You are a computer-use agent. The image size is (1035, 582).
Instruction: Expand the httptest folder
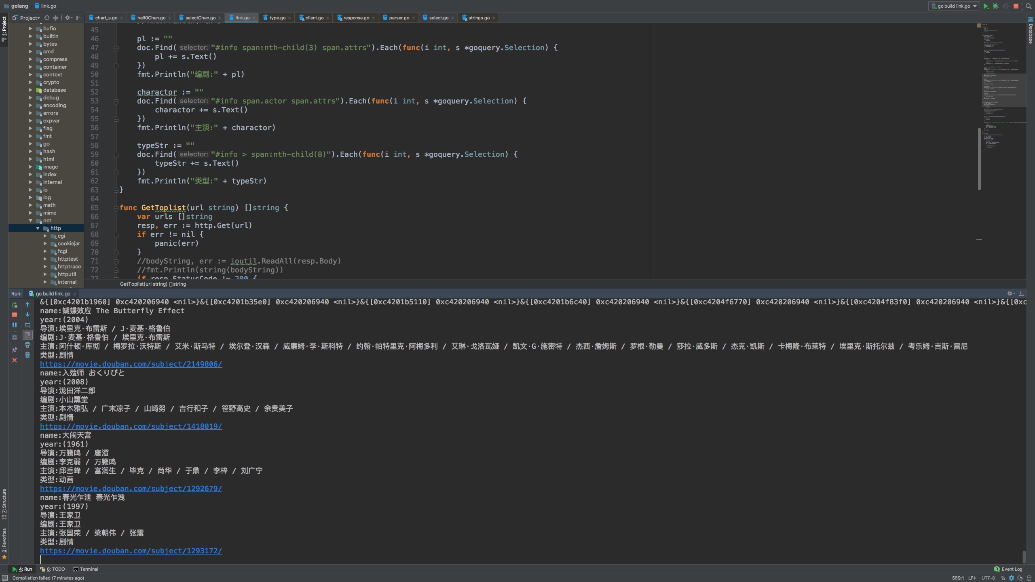(x=45, y=259)
